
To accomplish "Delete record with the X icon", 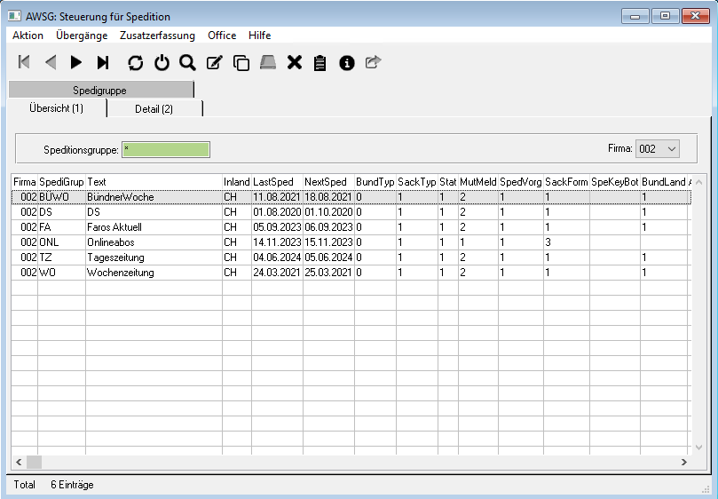I will [x=295, y=62].
